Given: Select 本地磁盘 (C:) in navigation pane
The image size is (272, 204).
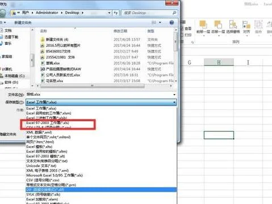Looking at the screenshot, I should [15, 76].
